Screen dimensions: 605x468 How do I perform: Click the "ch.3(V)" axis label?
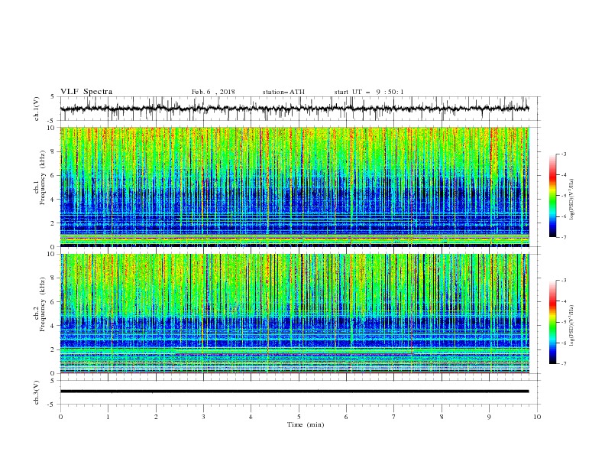[x=37, y=392]
